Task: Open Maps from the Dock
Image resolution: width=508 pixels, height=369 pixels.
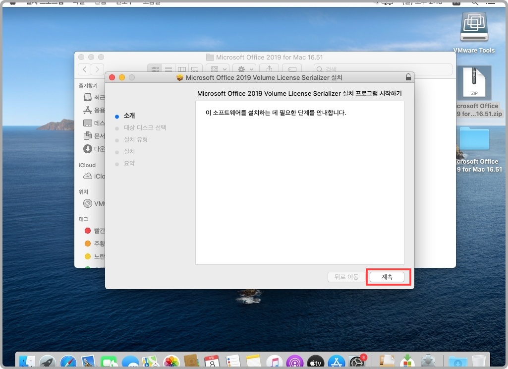Action: (x=151, y=362)
